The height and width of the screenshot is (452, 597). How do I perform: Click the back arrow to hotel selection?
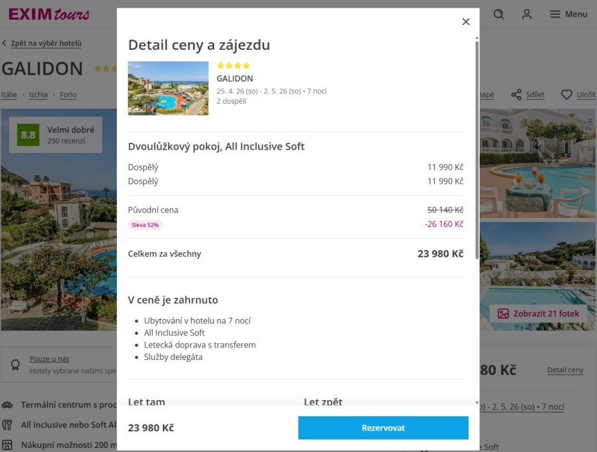5,43
